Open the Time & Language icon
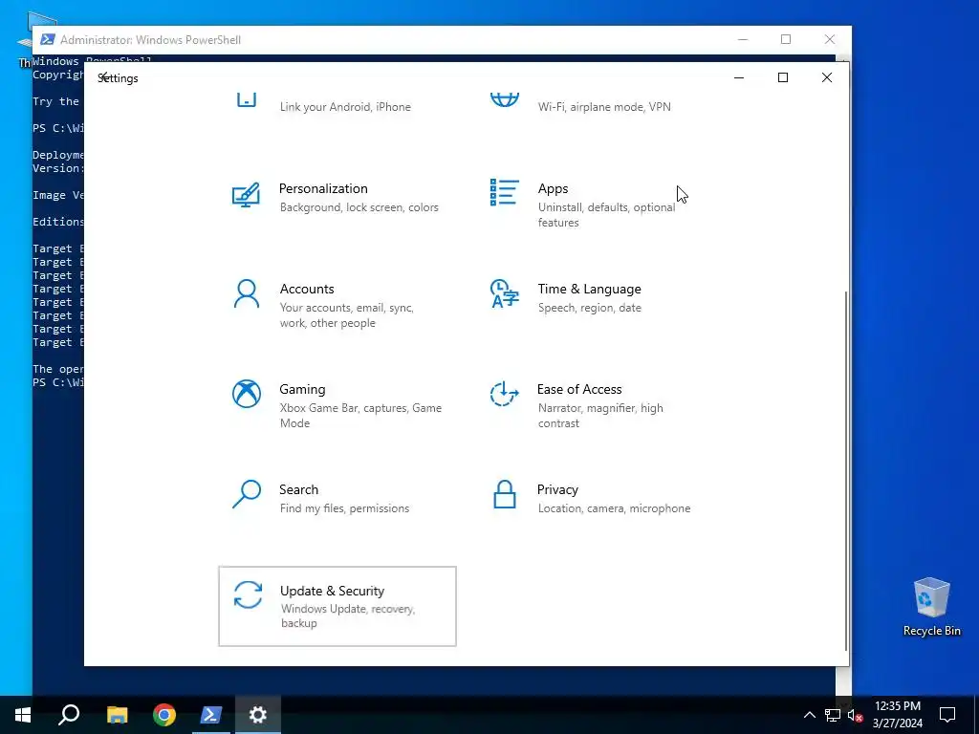 505,293
